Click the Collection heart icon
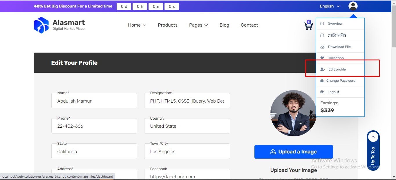 pyautogui.click(x=322, y=58)
